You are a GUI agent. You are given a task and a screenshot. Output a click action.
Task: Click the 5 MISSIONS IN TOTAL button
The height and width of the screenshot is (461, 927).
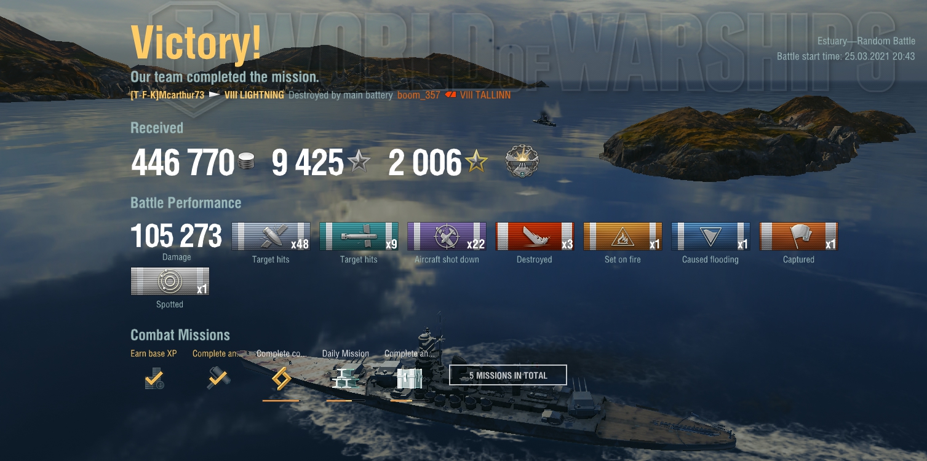pyautogui.click(x=508, y=375)
